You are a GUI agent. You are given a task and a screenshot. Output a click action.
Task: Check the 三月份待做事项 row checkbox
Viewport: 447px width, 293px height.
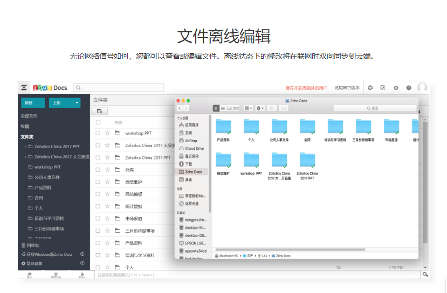coord(98,231)
